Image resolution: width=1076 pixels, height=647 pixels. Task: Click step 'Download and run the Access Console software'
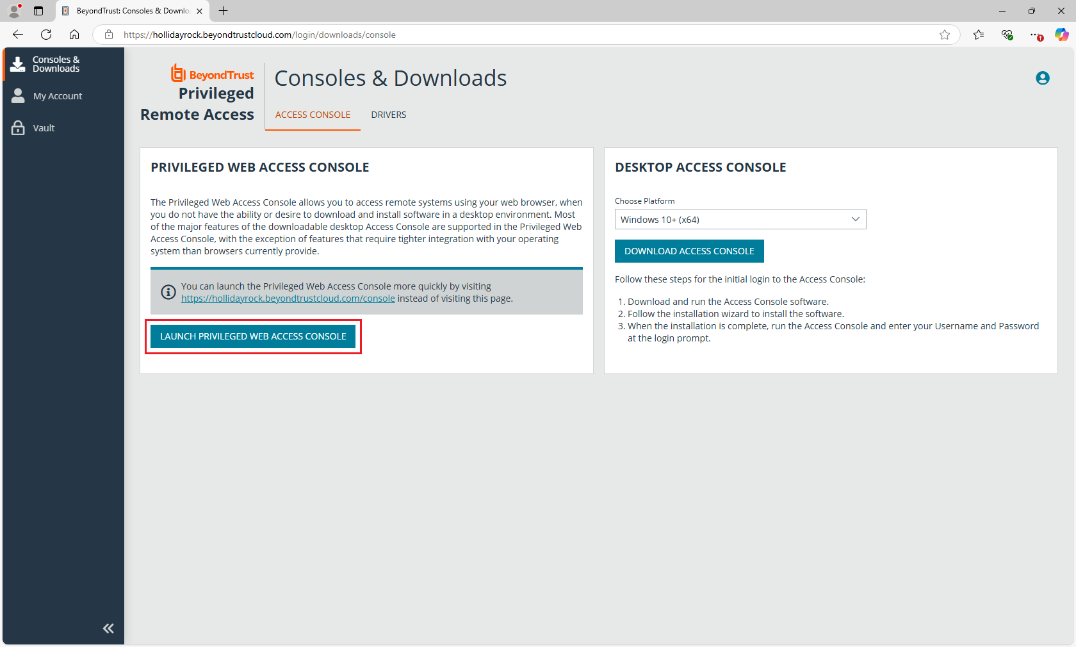(x=728, y=302)
